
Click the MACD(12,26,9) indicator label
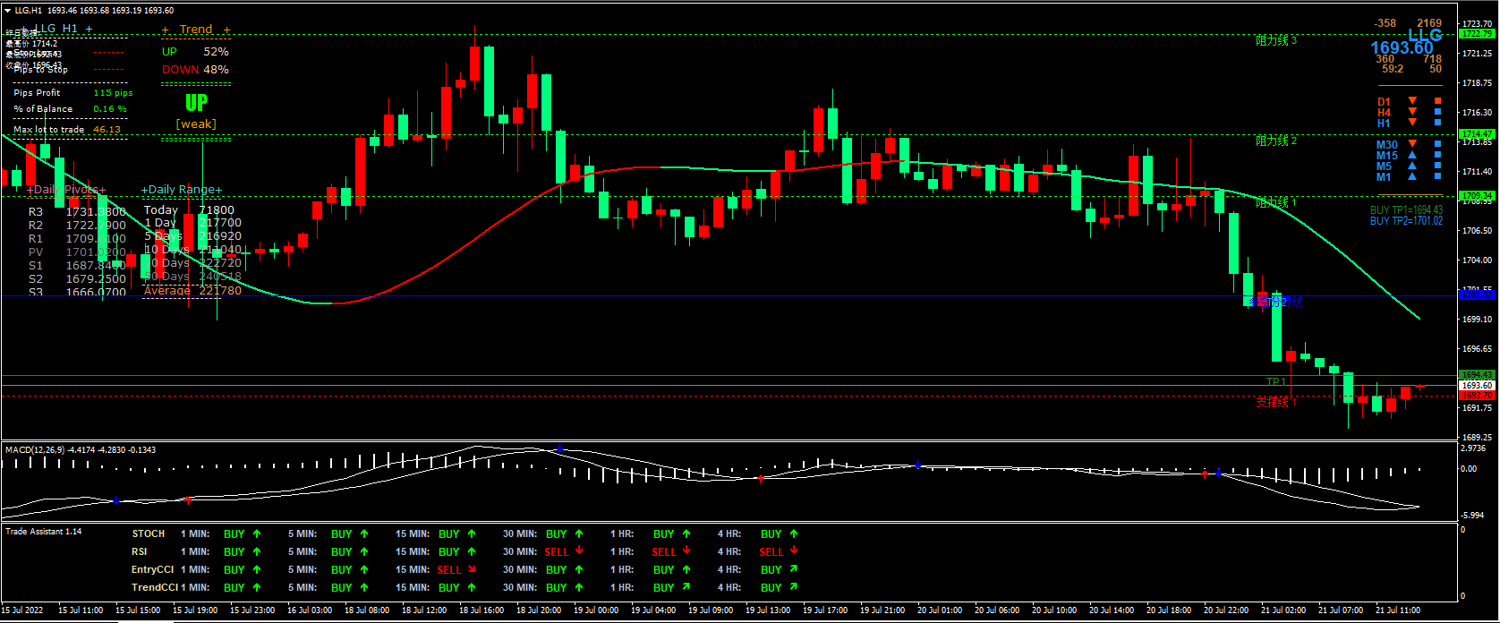[36, 449]
